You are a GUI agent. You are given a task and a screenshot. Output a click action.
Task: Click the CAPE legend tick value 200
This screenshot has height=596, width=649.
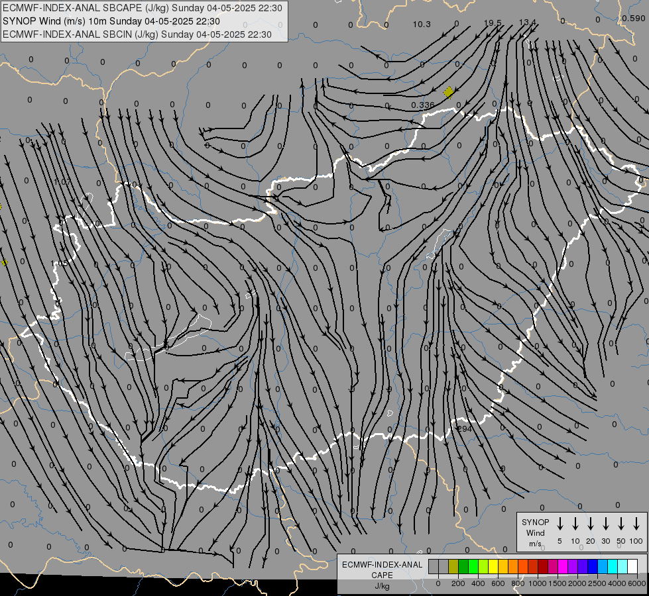coord(458,583)
